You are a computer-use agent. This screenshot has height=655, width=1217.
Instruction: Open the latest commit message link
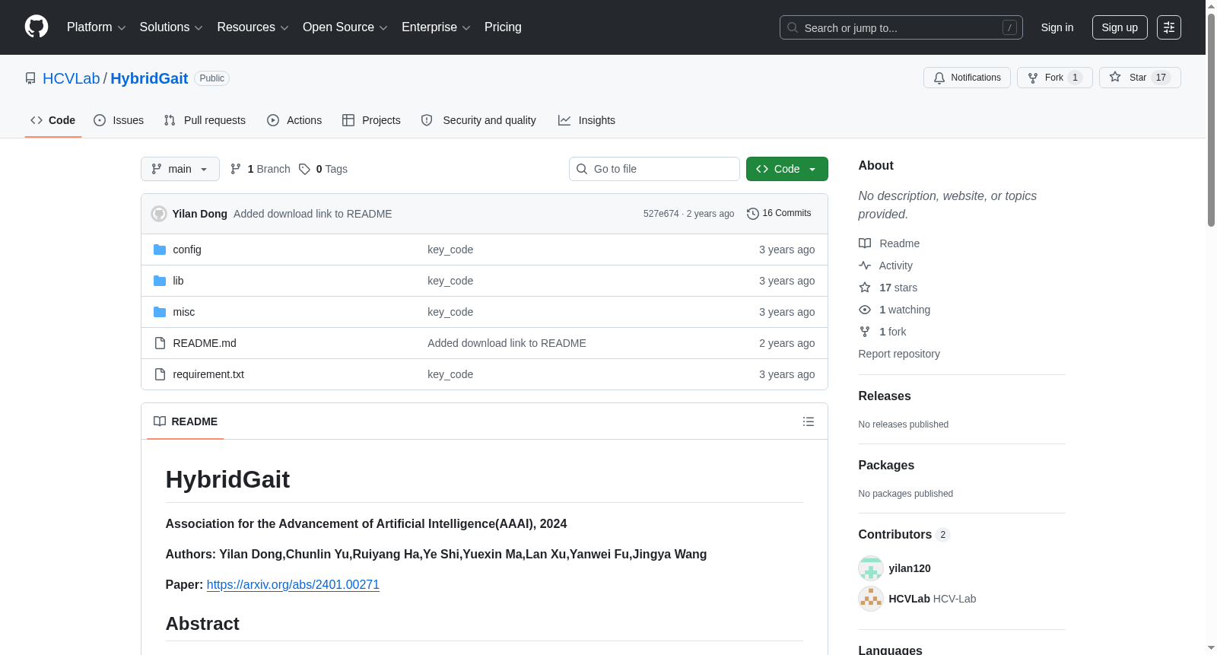click(313, 214)
